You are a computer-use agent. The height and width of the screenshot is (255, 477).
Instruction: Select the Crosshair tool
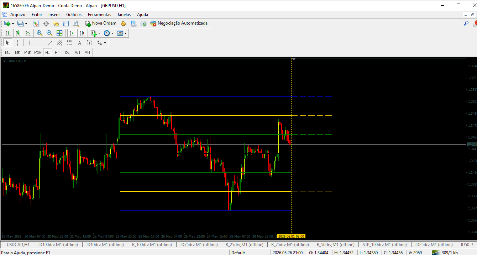[17, 43]
